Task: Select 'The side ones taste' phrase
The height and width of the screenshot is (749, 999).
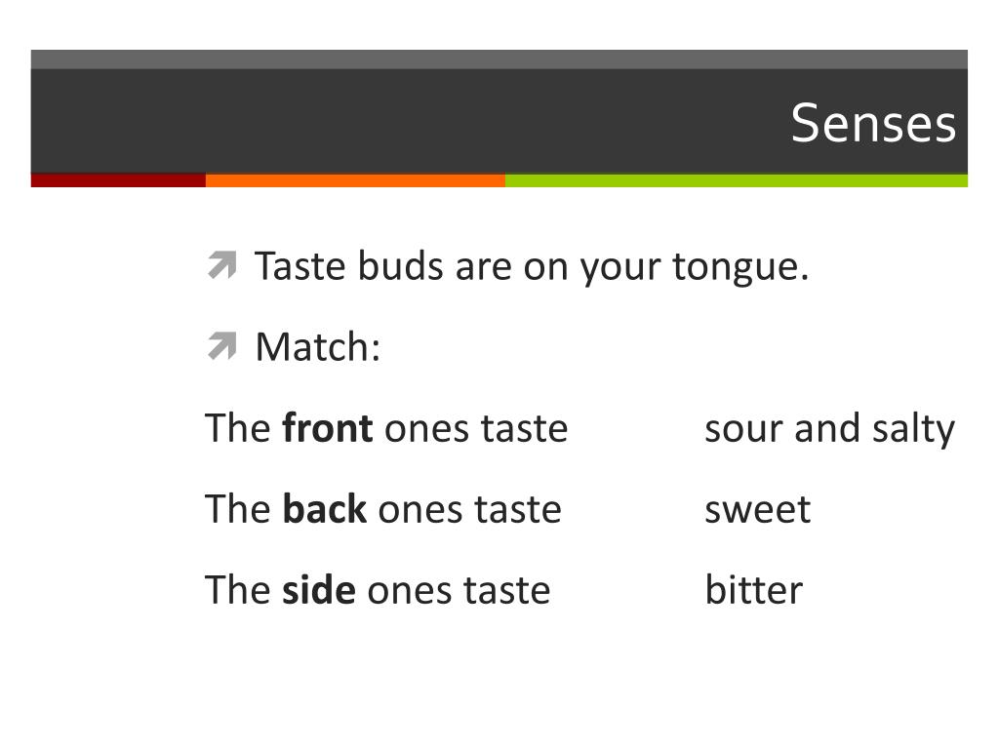Action: [378, 590]
